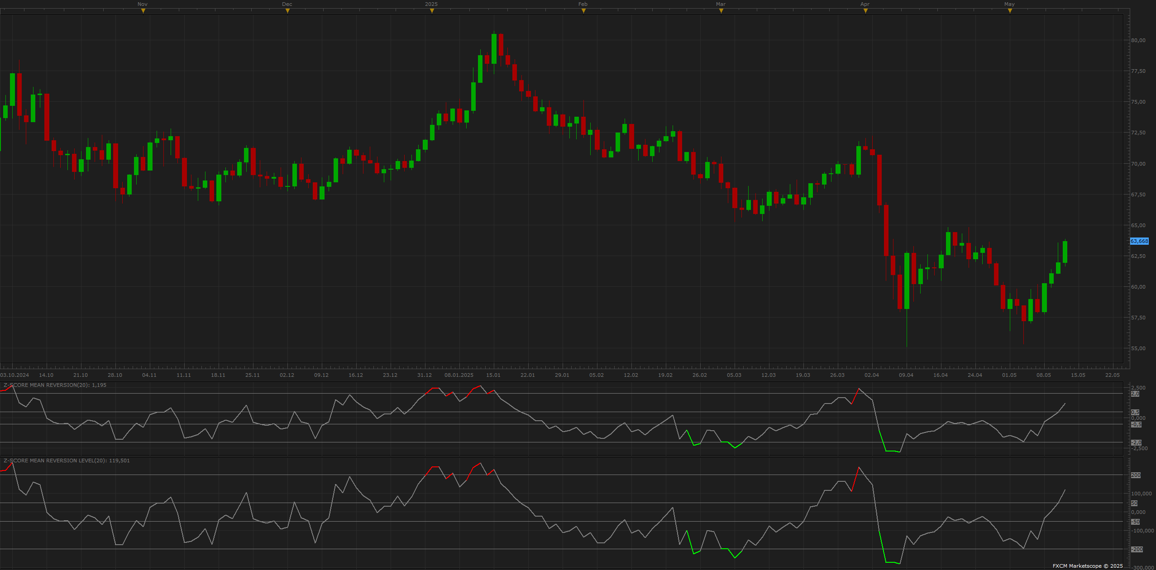Click the 72,50 price on the price axis
The image size is (1156, 570).
(1138, 133)
